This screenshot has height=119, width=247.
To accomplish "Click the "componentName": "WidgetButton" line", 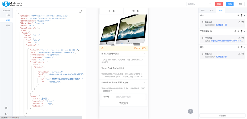I will click(x=45, y=55).
